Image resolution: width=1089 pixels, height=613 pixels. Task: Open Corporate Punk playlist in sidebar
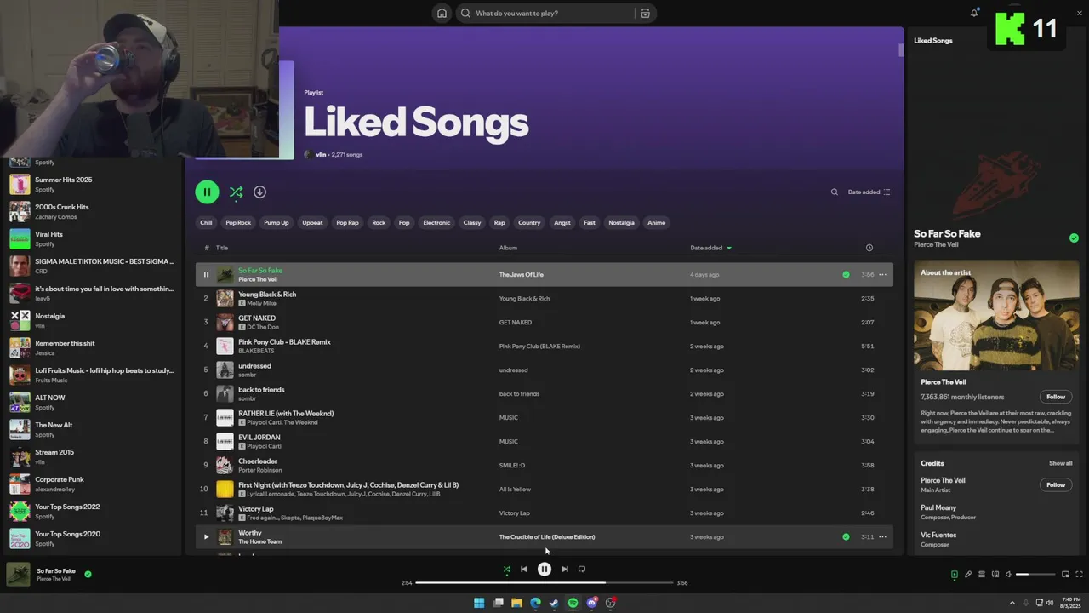pyautogui.click(x=92, y=484)
